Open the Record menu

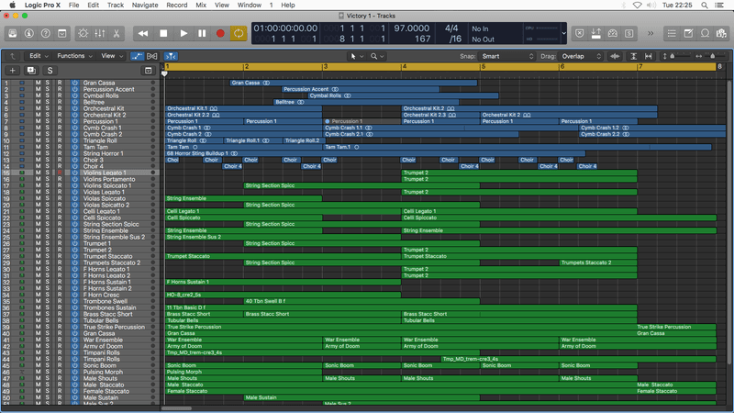(177, 6)
